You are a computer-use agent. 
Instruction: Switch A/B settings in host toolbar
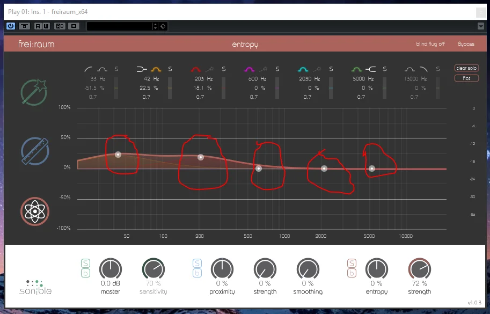tap(60, 26)
